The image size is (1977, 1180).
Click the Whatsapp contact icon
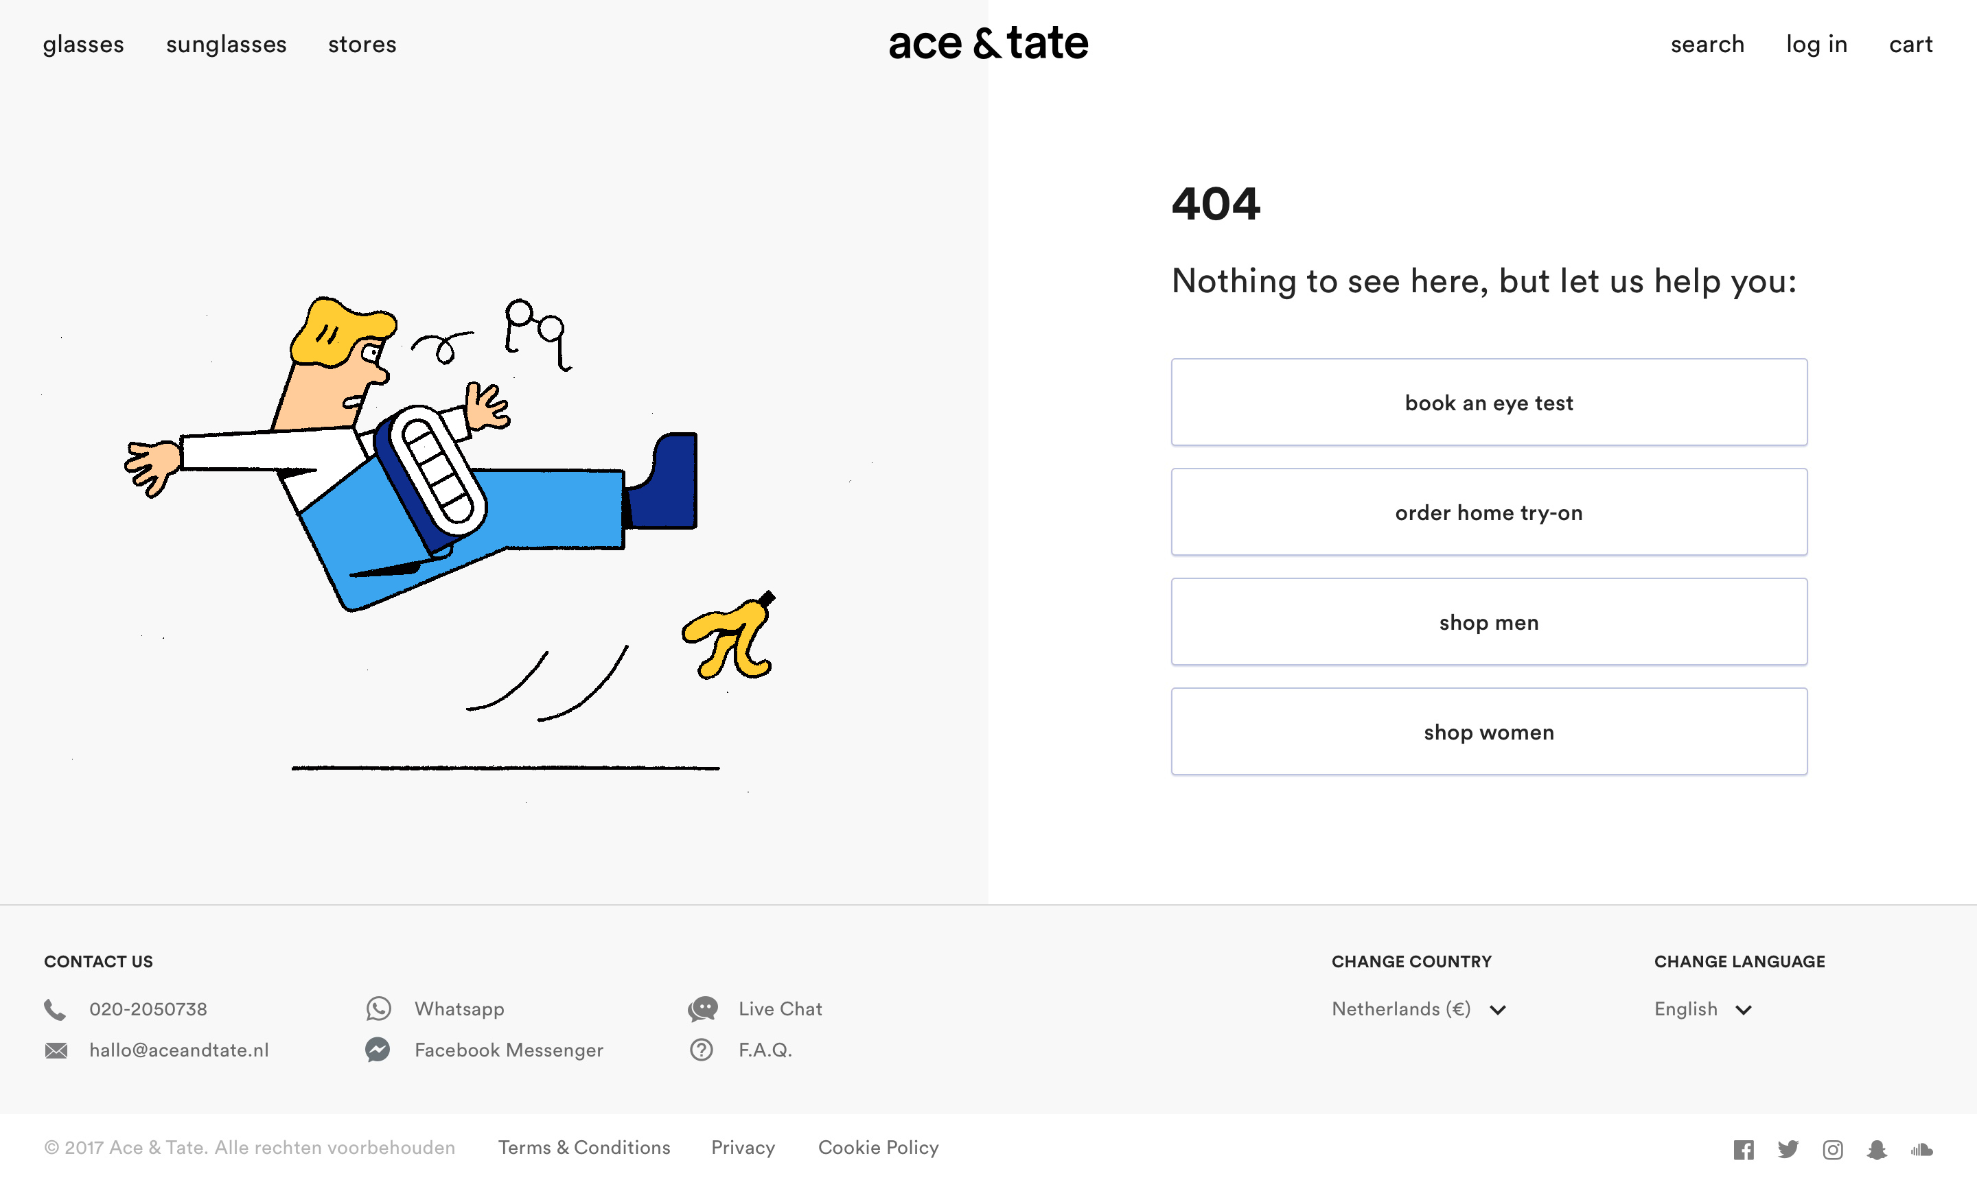tap(379, 1009)
